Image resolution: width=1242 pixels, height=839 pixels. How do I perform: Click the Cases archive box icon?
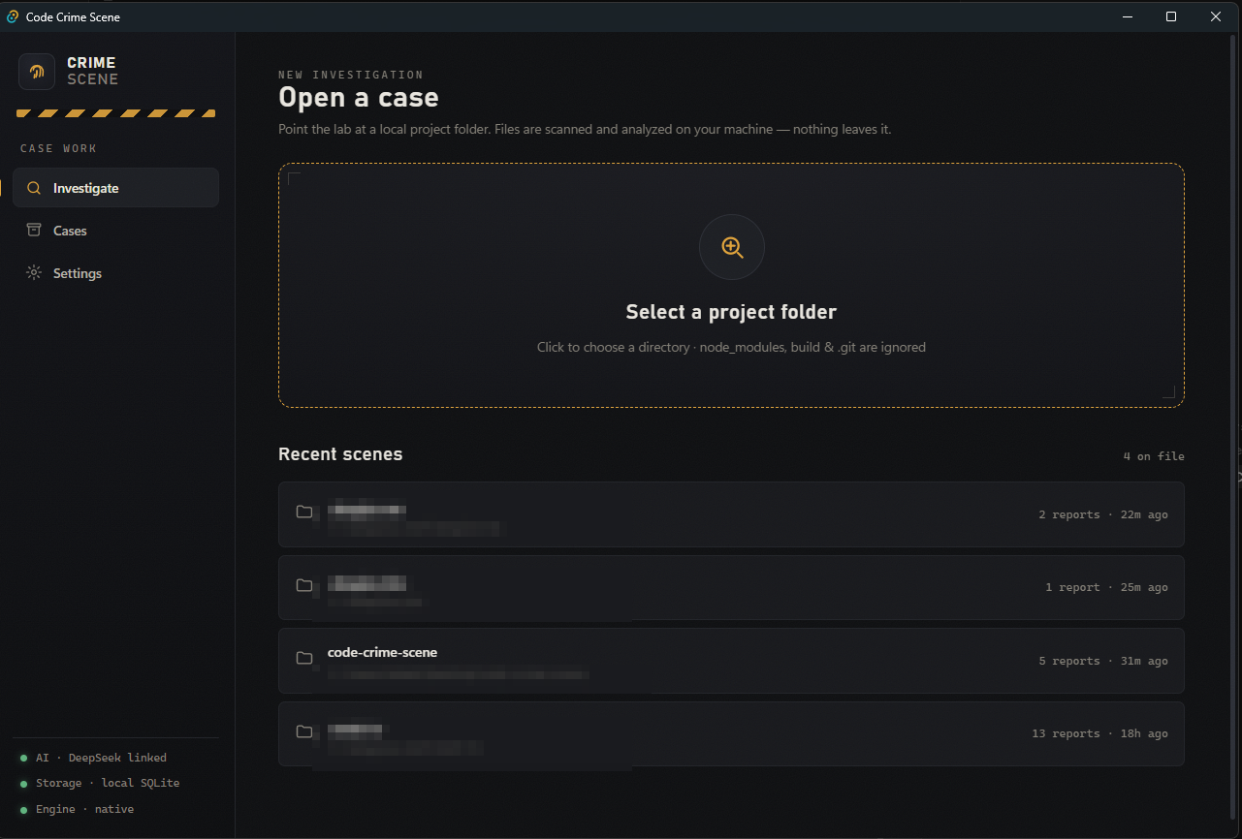click(34, 231)
